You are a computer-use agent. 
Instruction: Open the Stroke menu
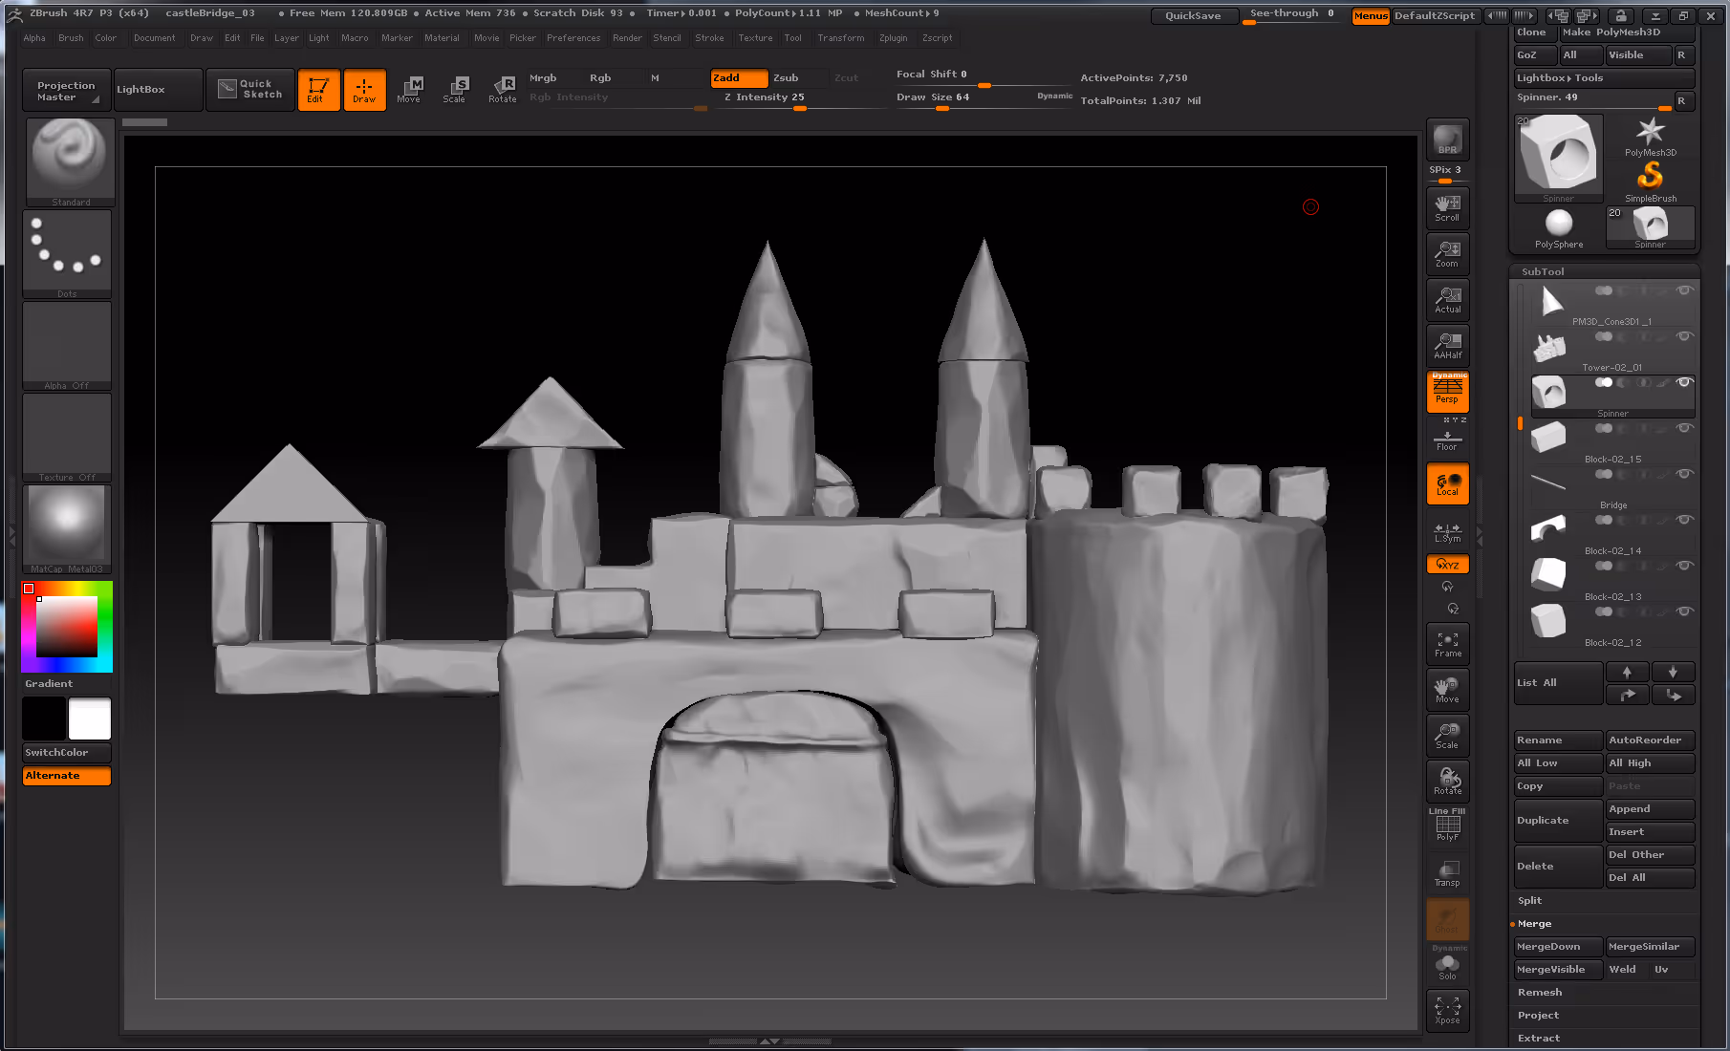709,38
